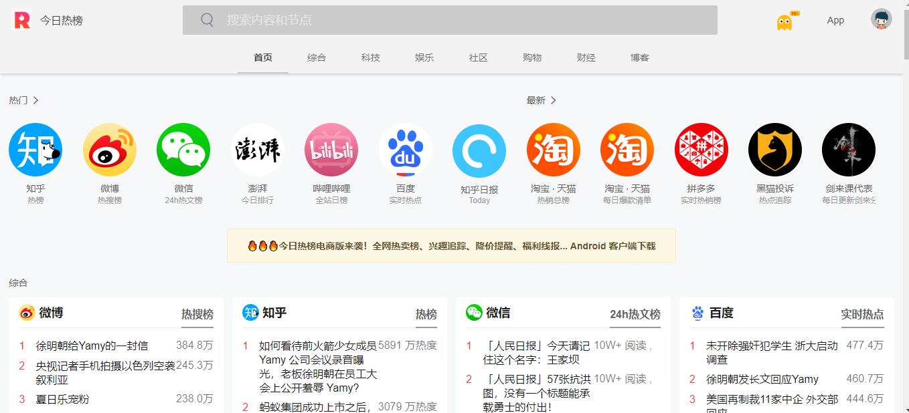Click the small Baidu icon in the 百度 card header
Image resolution: width=909 pixels, height=413 pixels.
[698, 313]
